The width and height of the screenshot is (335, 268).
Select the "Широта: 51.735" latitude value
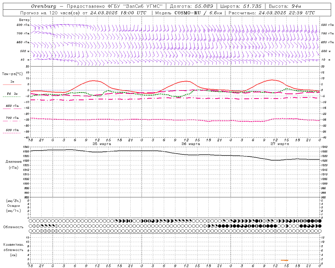pos(241,6)
